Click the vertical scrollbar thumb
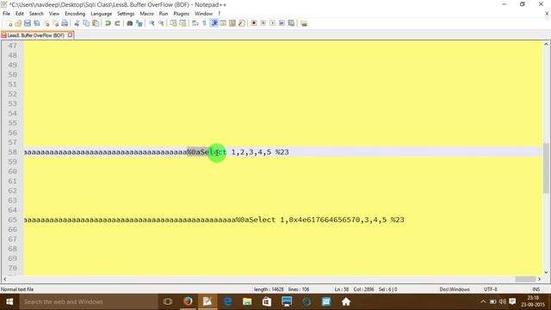The width and height of the screenshot is (551, 310). pyautogui.click(x=546, y=168)
